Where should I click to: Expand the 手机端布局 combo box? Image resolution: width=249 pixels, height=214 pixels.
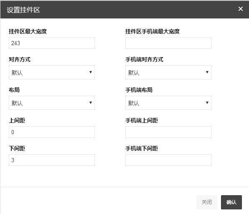(x=168, y=103)
